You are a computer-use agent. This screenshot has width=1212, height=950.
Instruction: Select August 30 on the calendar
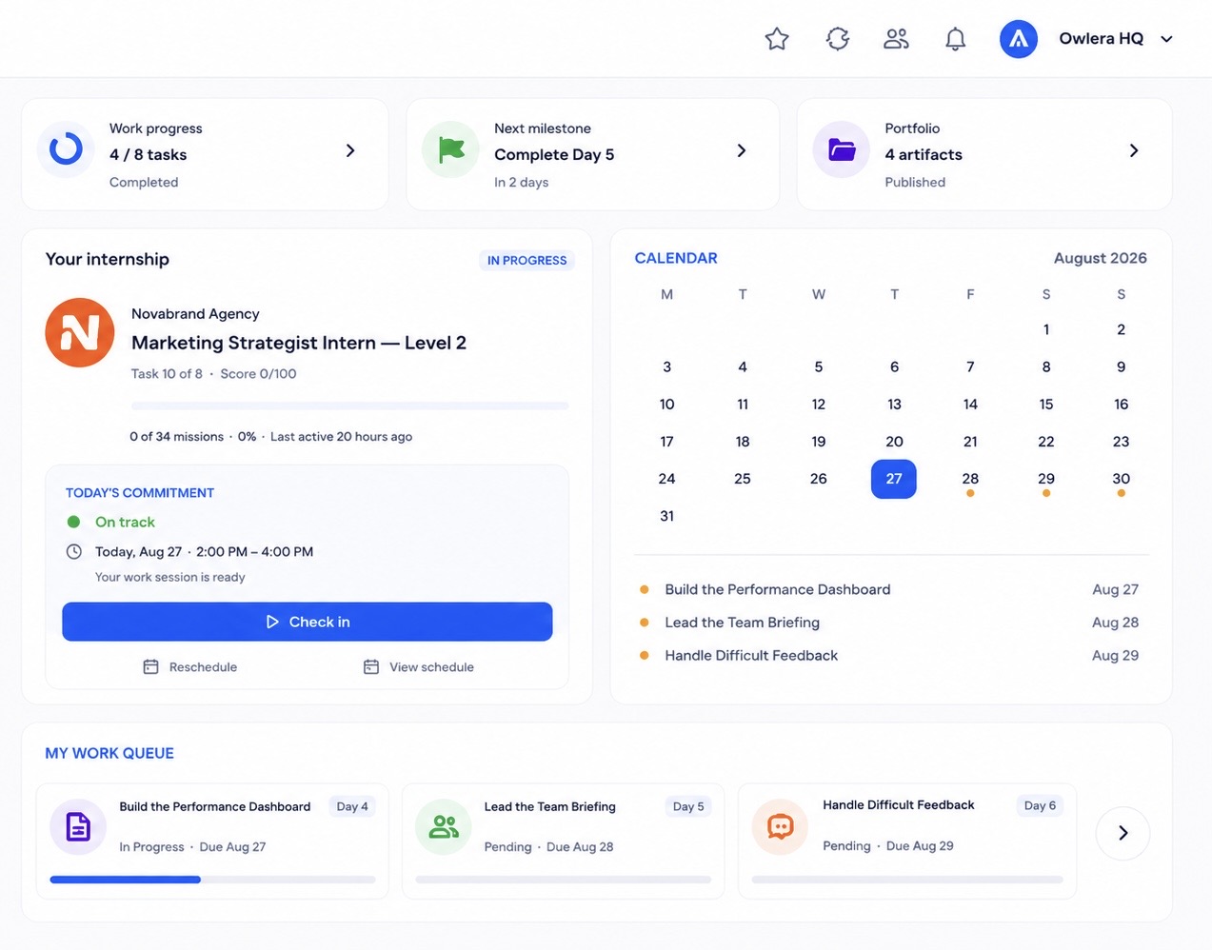1122,479
